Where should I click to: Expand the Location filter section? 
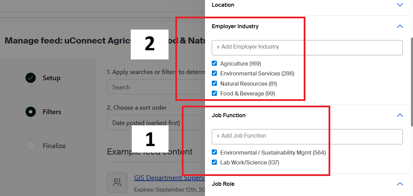[400, 5]
